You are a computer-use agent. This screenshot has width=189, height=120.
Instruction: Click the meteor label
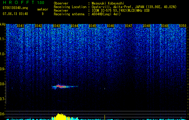click(43, 9)
